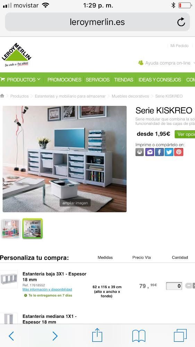Open Safari bookmarks book icon
Viewport: 195px width, 347px height.
[139, 336]
